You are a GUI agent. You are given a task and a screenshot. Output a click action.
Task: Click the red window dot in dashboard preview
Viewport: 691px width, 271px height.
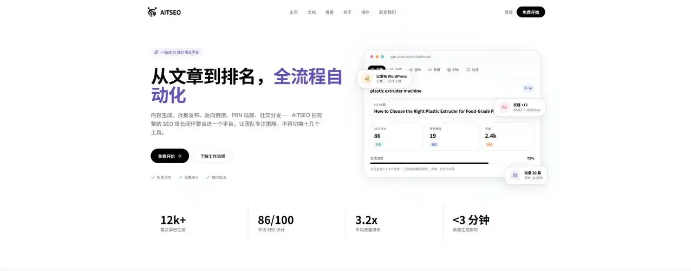point(372,56)
